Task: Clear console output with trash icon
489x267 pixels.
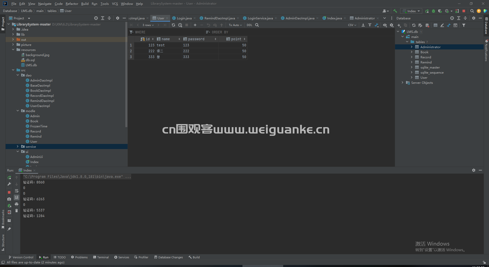Action: click(x=17, y=210)
